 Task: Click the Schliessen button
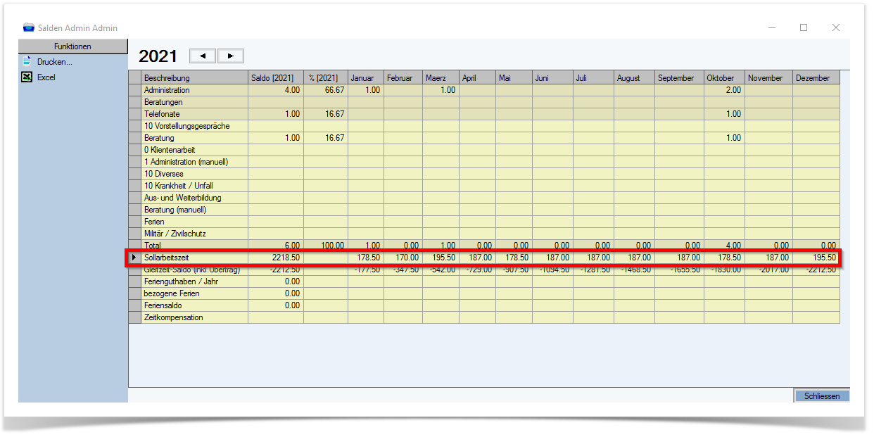pos(821,396)
